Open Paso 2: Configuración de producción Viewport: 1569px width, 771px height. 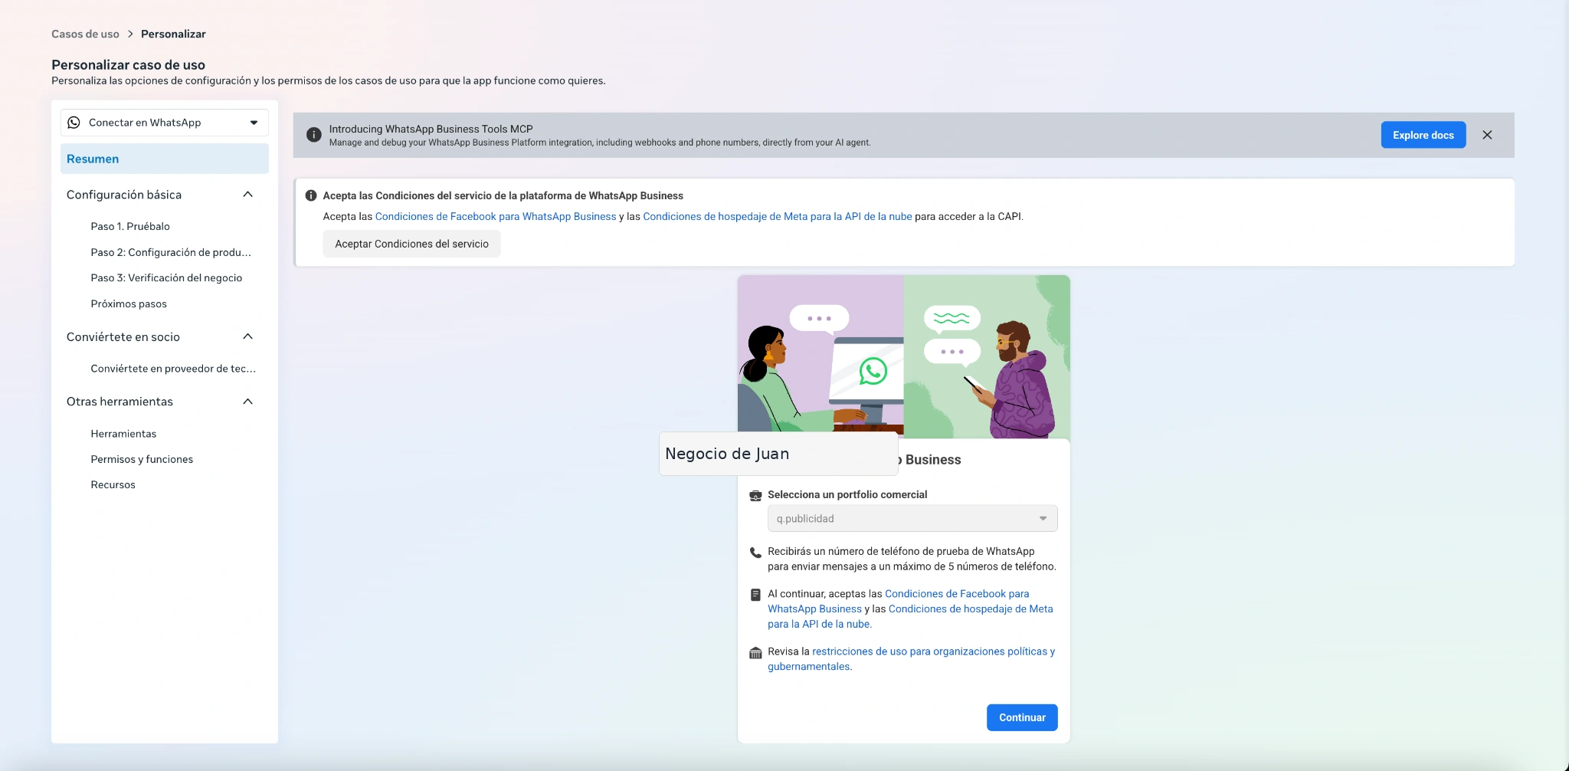(171, 252)
